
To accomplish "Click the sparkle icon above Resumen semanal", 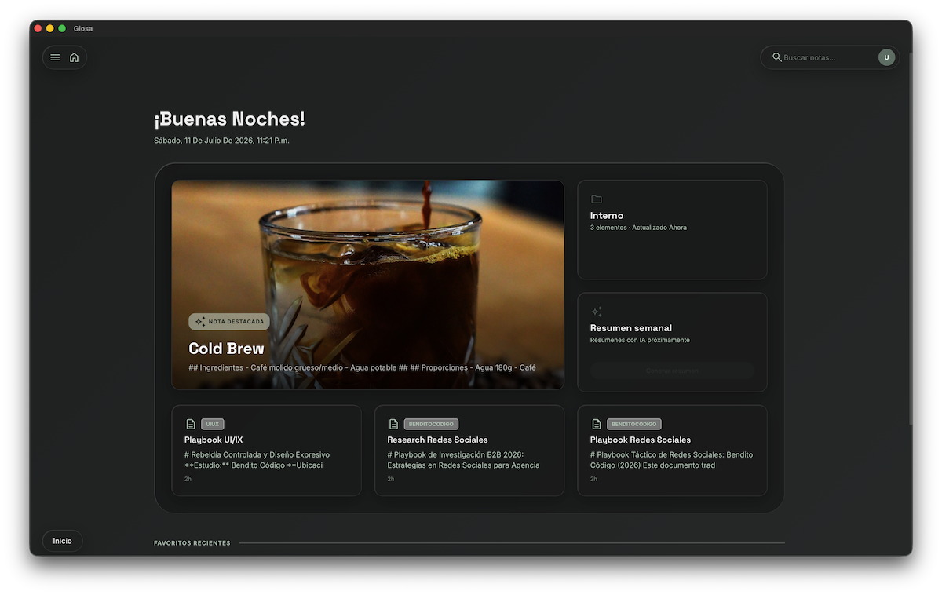I will (x=597, y=312).
